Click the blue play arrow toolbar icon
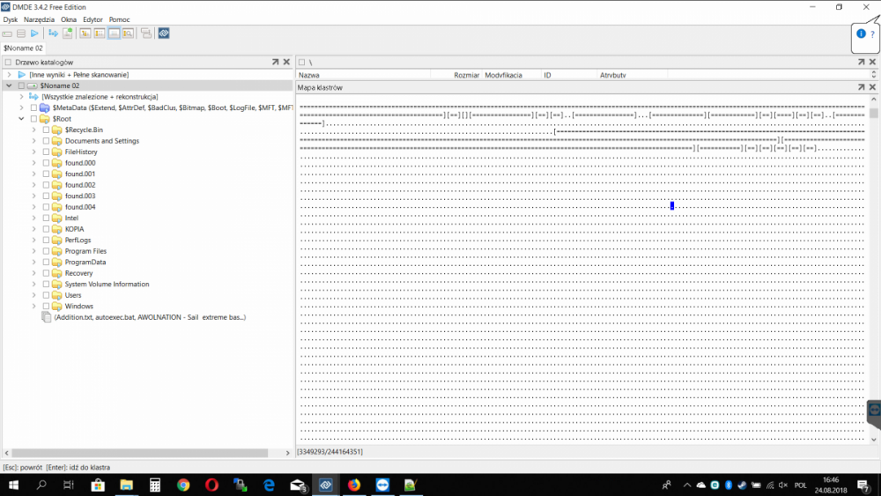881x496 pixels. [34, 33]
